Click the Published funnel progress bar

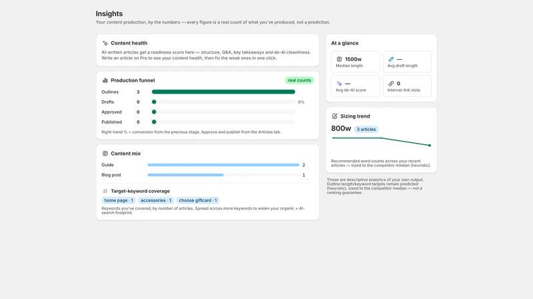coord(223,122)
